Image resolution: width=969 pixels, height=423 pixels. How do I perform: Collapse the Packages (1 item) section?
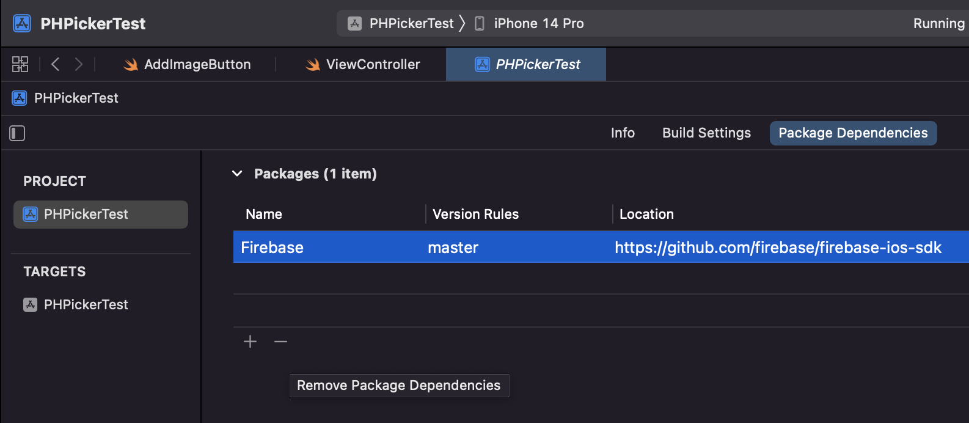[237, 174]
